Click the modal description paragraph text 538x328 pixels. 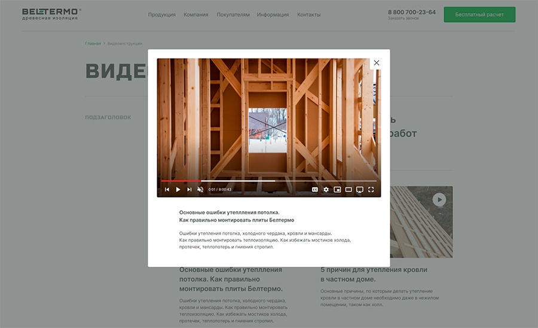265,240
